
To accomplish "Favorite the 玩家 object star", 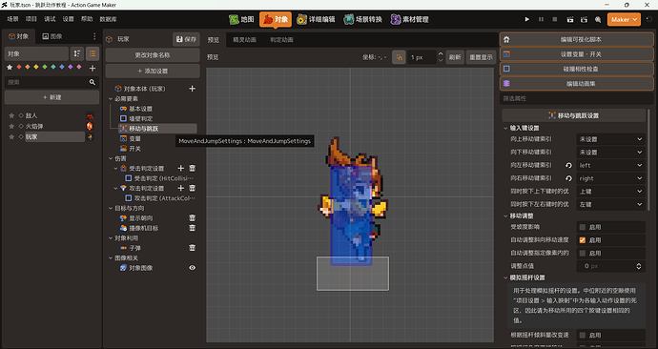I will (x=11, y=136).
